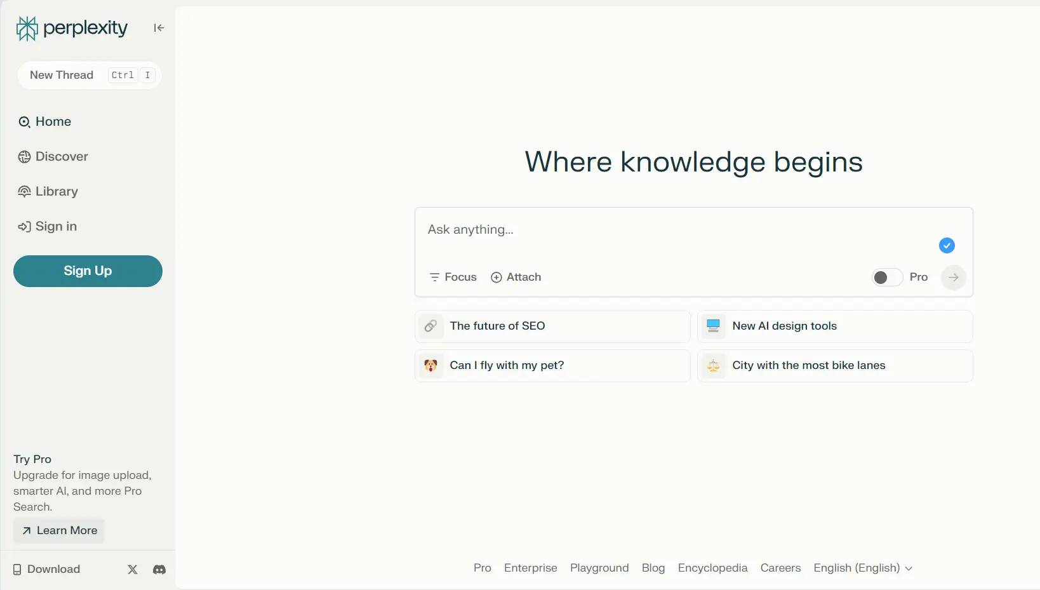Click the Where knowledge begins heading
Image resolution: width=1040 pixels, height=590 pixels.
click(x=693, y=163)
